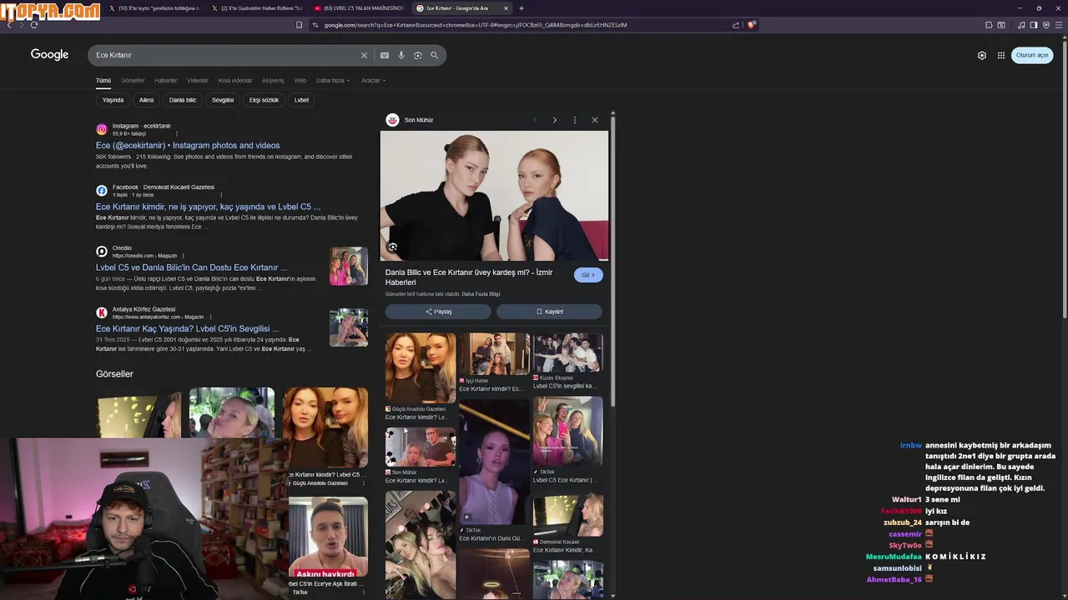
Task: Switch to the X'te Gusholder Haber Bülteni tab
Action: point(257,8)
